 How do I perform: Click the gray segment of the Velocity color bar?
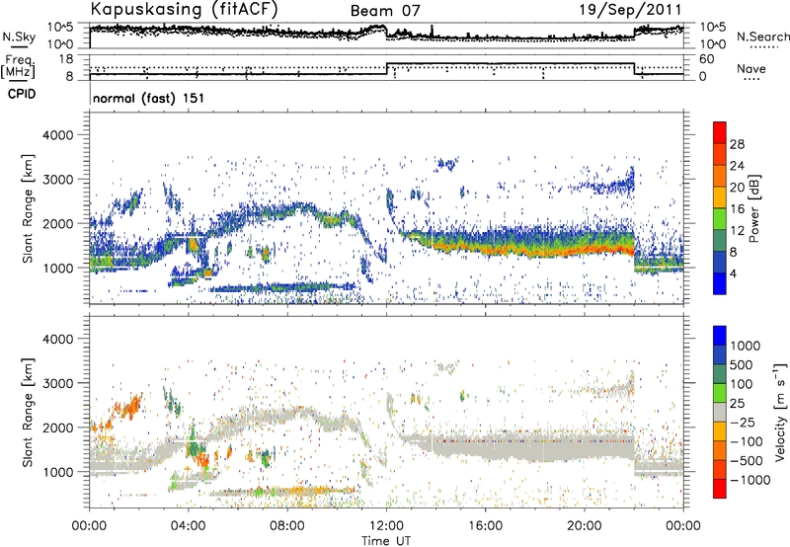(x=720, y=412)
